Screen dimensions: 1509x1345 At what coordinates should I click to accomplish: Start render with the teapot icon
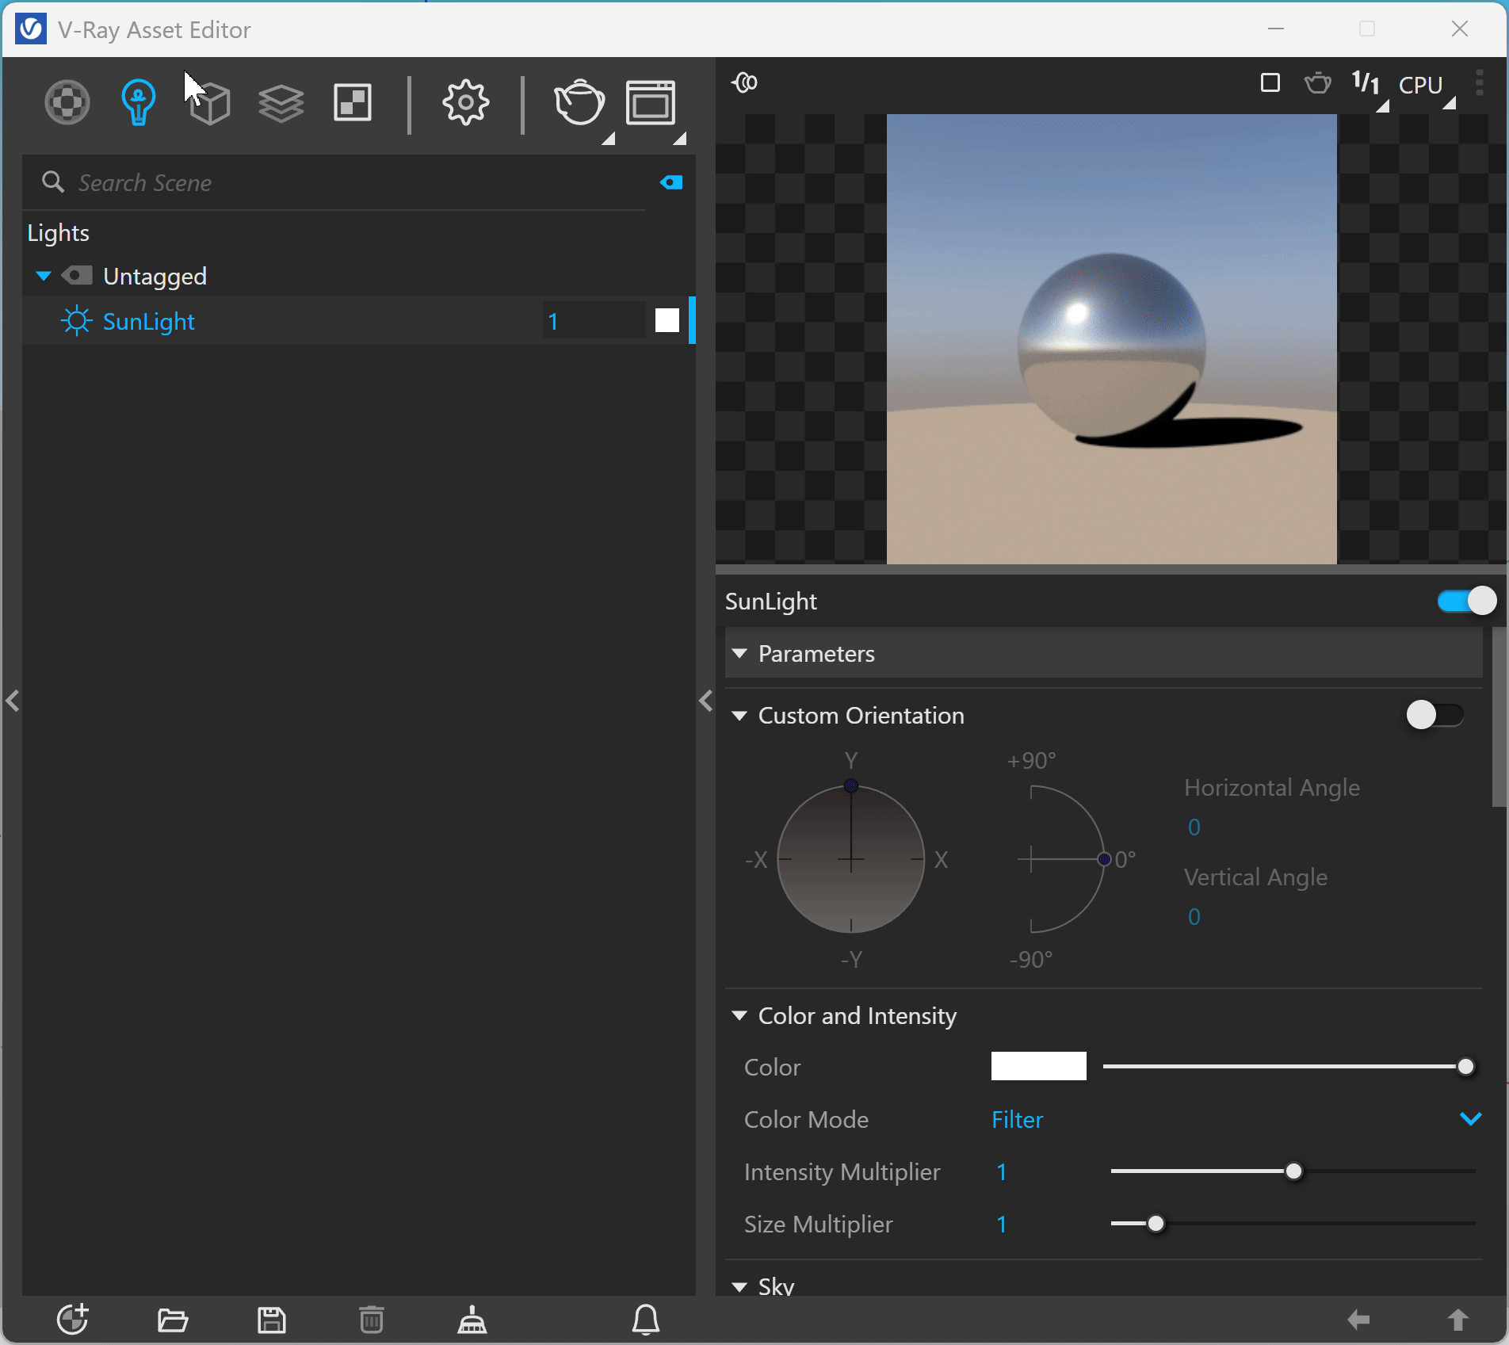579,102
